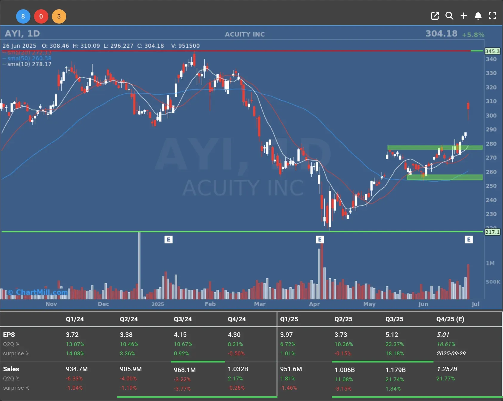Click the estimated EPS value 5.01
The image size is (503, 401).
[x=443, y=335]
